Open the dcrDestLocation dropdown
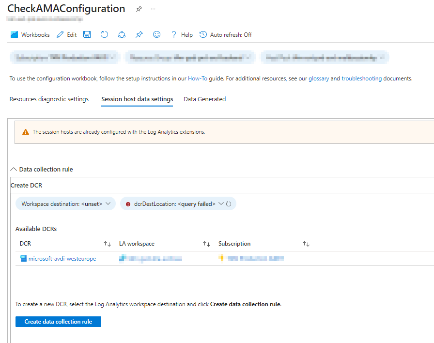 tap(220, 203)
